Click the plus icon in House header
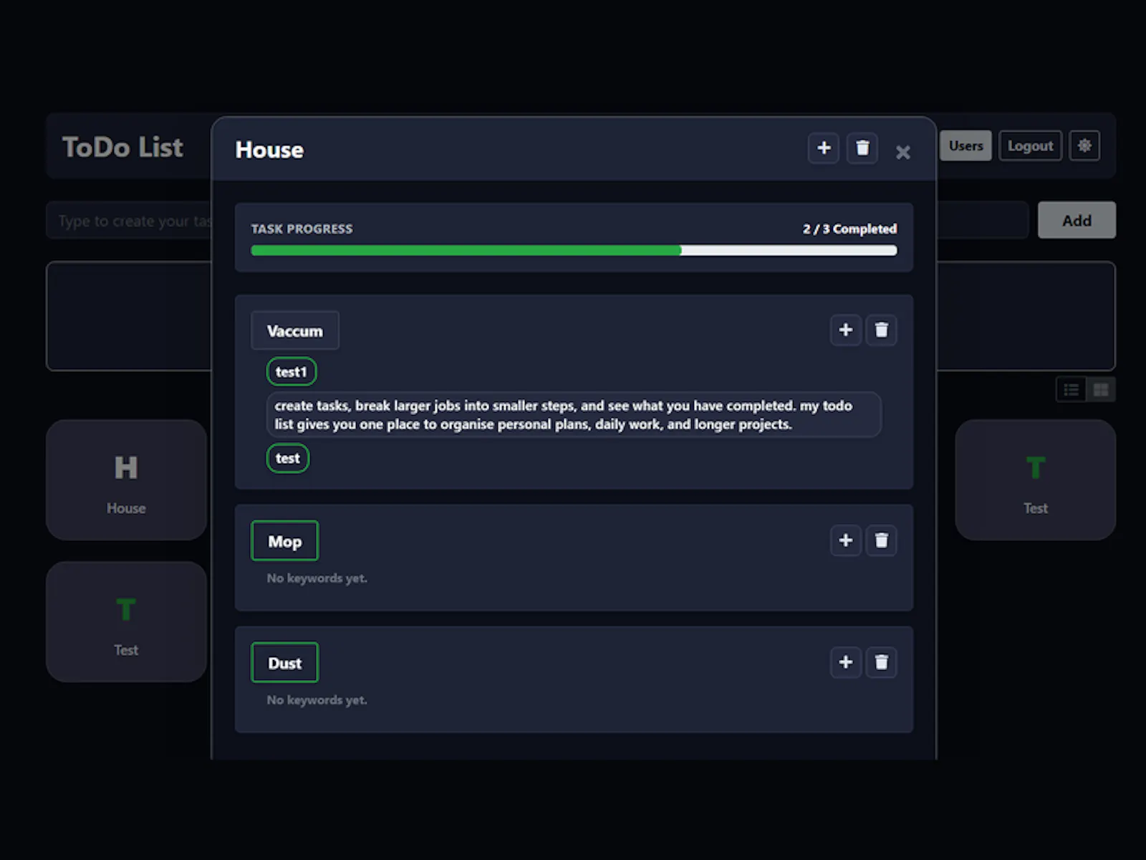Viewport: 1146px width, 860px height. (x=824, y=148)
